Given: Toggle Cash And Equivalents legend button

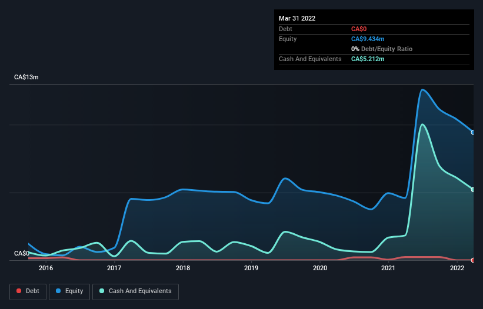Looking at the screenshot, I should 135,291.
